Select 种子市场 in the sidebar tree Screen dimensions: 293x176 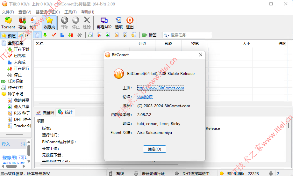tap(16, 94)
